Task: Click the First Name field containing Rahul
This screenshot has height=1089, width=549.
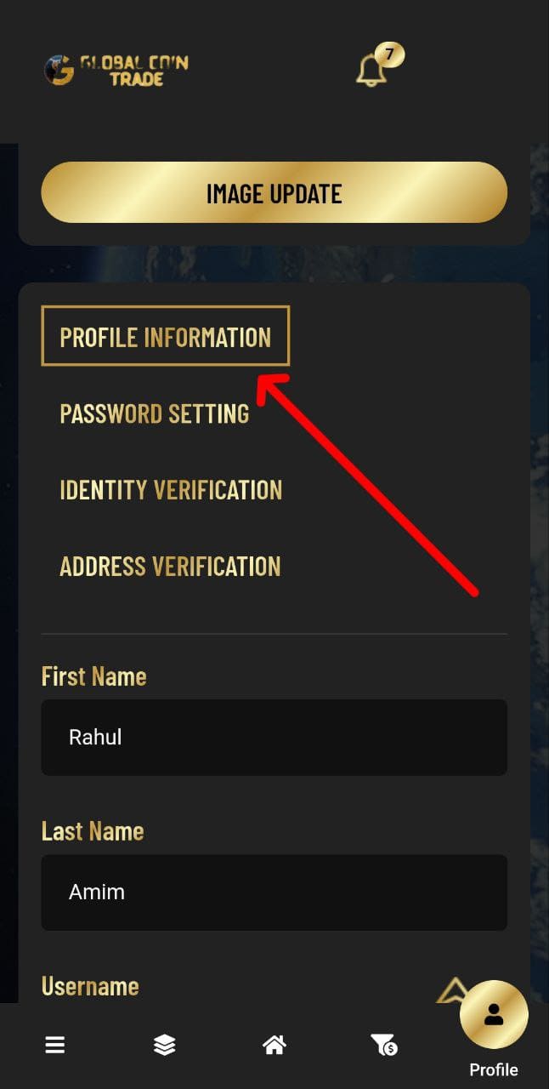Action: click(274, 738)
